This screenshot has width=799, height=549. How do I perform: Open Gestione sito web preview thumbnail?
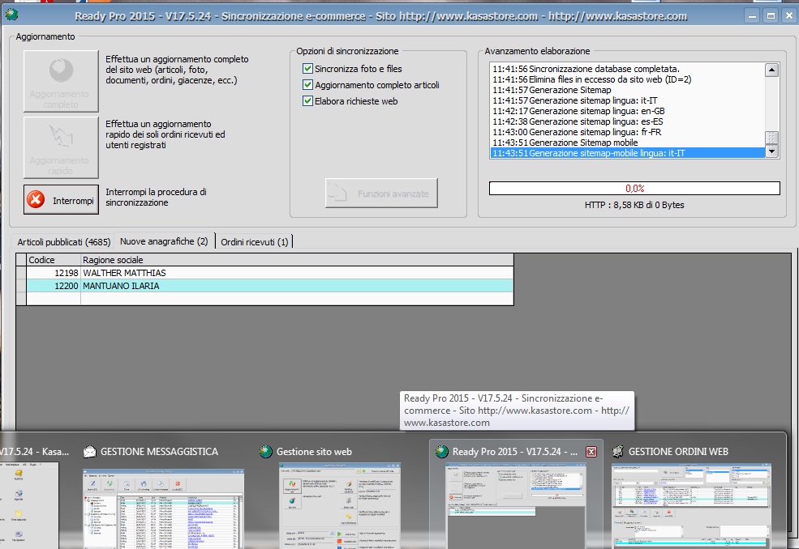[x=339, y=506]
